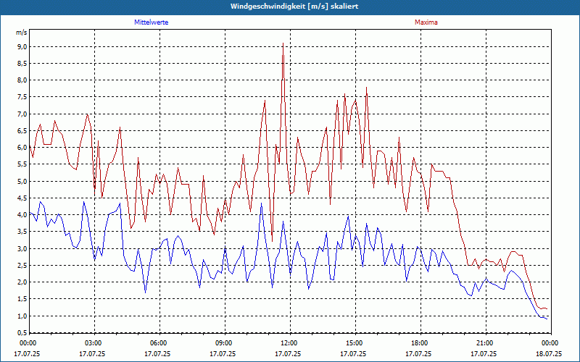Click the 8,5 y-axis label
The image size is (580, 362).
pyautogui.click(x=22, y=64)
